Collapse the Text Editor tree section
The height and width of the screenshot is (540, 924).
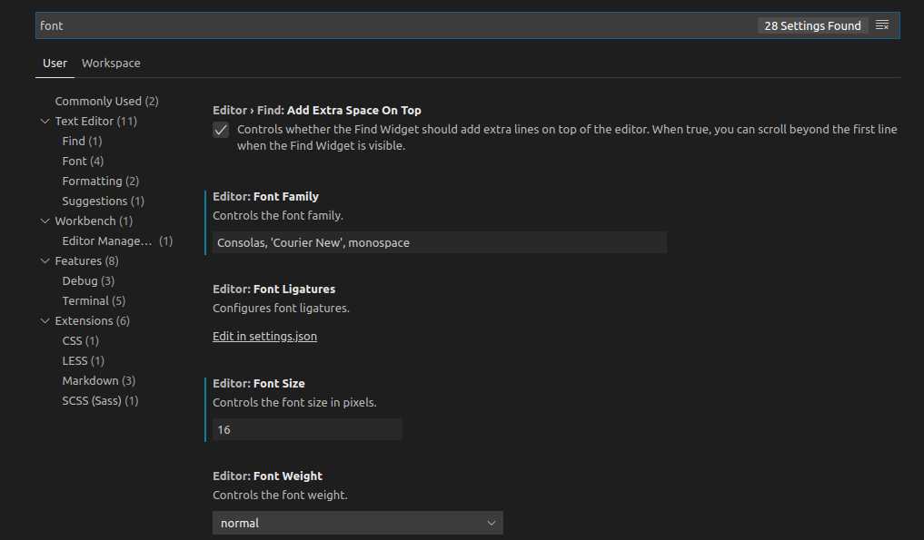coord(45,121)
